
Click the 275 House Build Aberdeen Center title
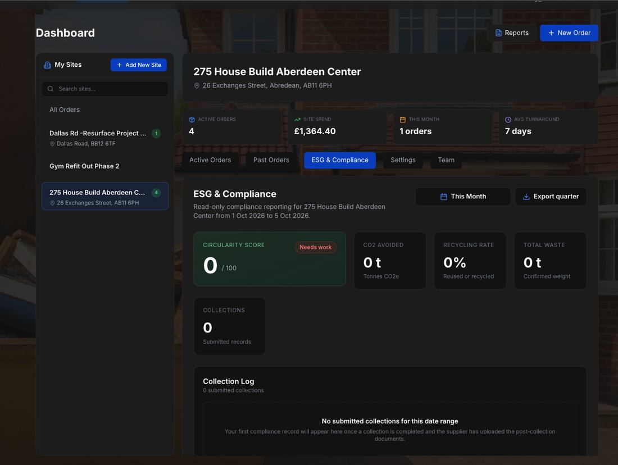pyautogui.click(x=277, y=72)
